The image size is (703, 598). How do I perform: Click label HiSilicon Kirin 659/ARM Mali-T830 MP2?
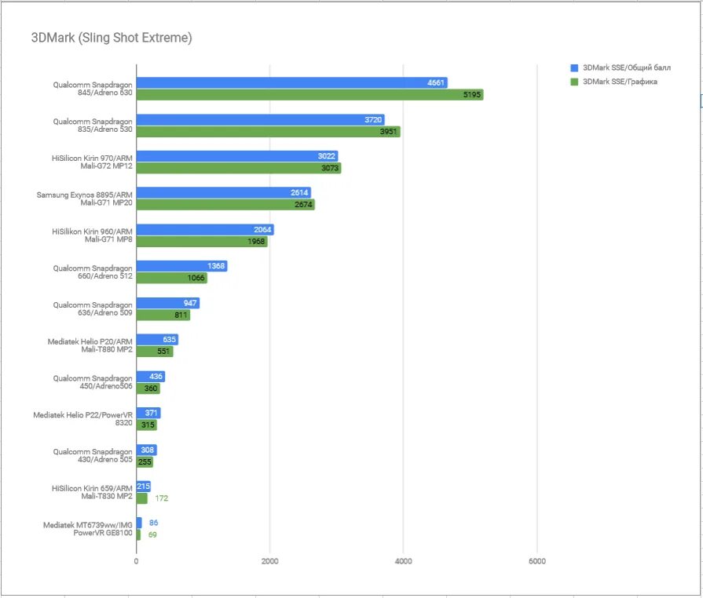[92, 492]
